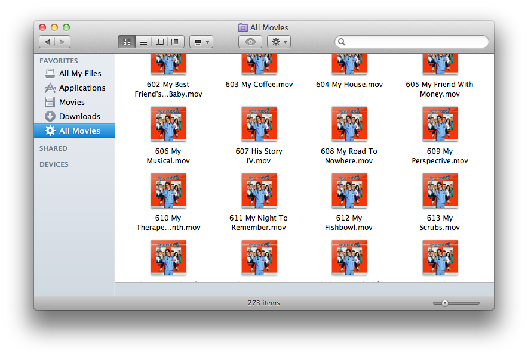Select the 604 My House.mov thumbnail
The image size is (528, 357).
(349, 64)
